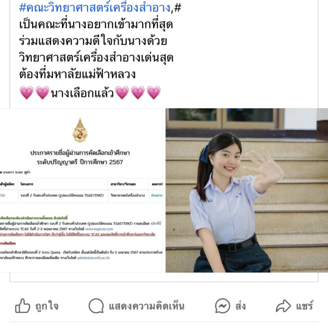Click the thumbs-up Like icon
Screen dimensions: 328x328
click(x=23, y=306)
